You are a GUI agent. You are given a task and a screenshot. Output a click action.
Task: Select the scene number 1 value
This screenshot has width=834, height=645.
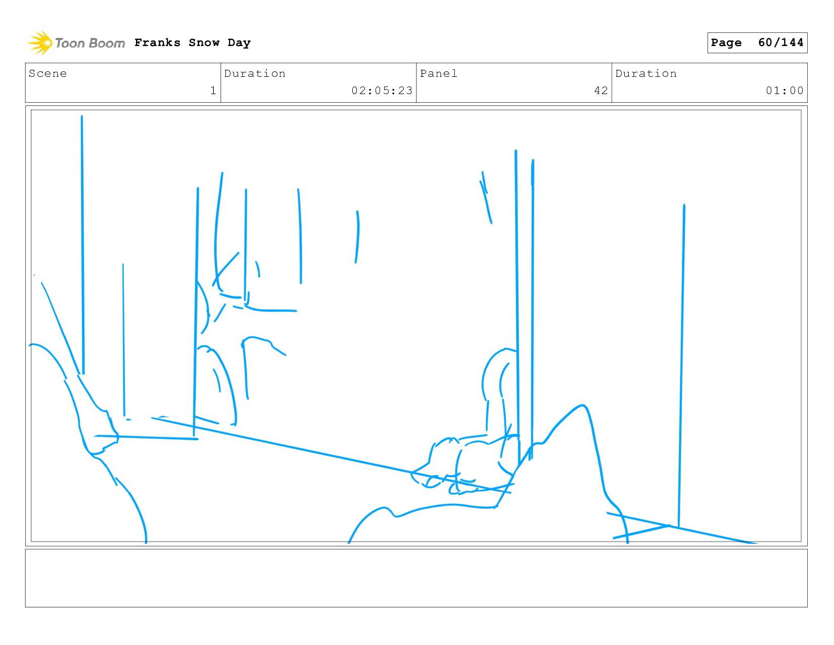click(213, 91)
